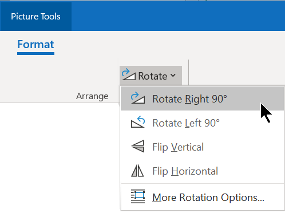The image size is (285, 213).
Task: Click the Flip Horizontal mirrored-triangles icon
Action: [137, 170]
